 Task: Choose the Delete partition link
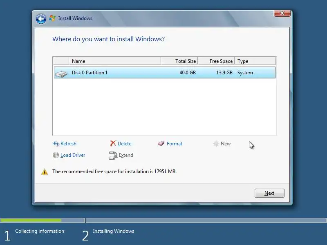click(124, 144)
